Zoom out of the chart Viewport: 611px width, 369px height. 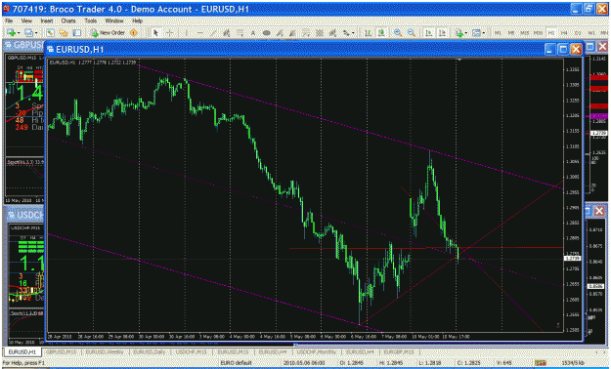(412, 33)
